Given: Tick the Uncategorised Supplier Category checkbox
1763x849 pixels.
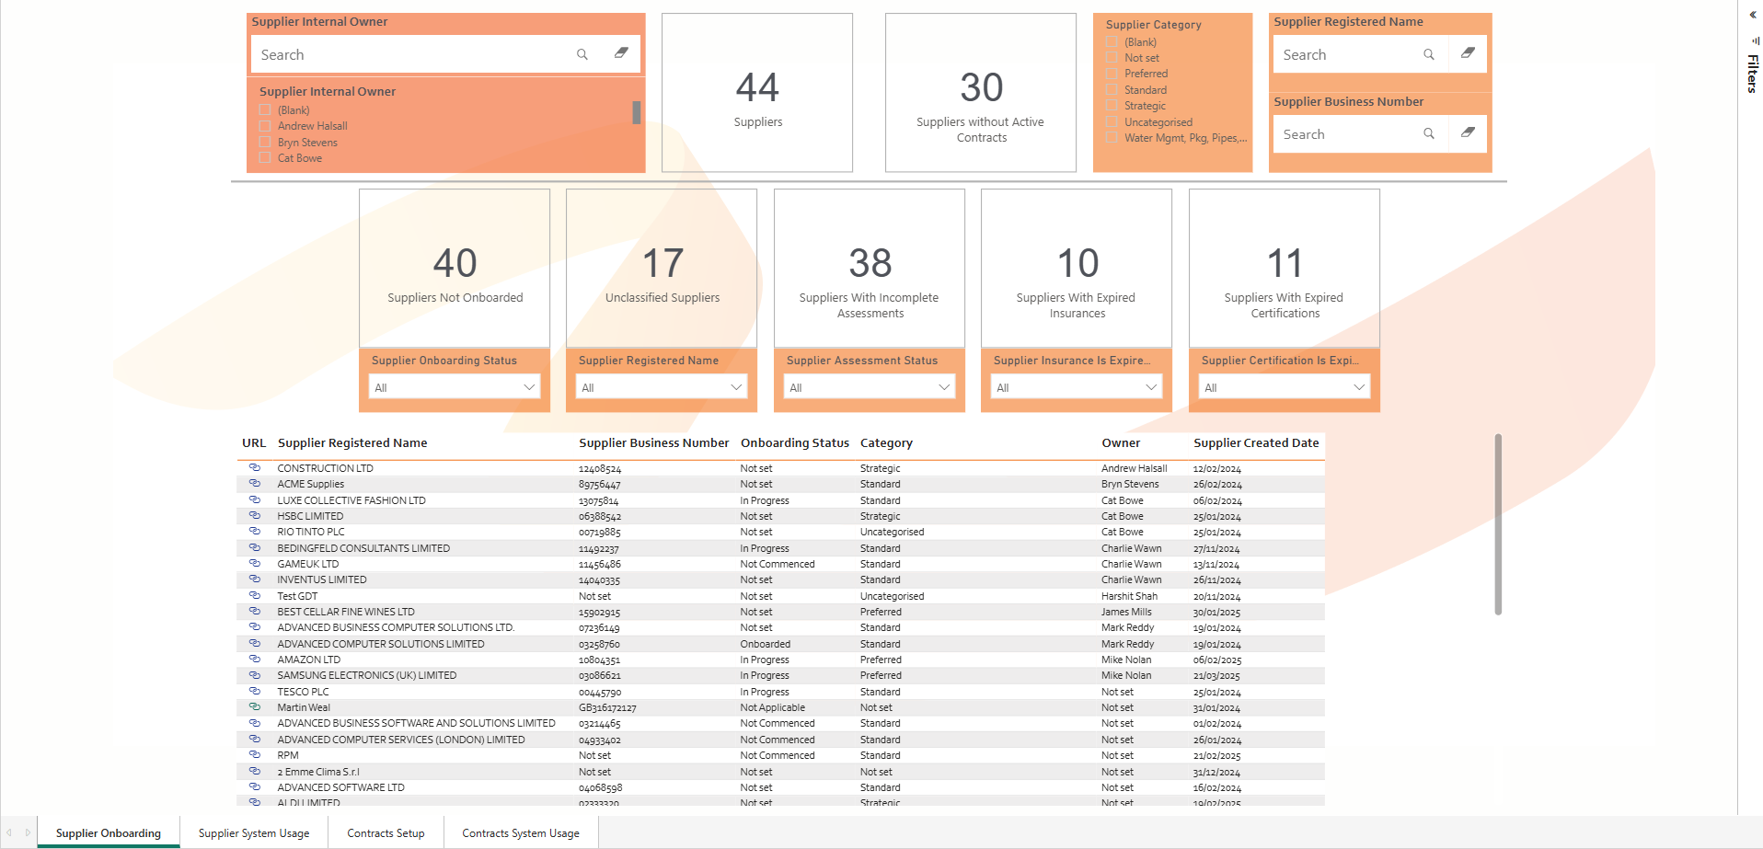Looking at the screenshot, I should [1112, 122].
